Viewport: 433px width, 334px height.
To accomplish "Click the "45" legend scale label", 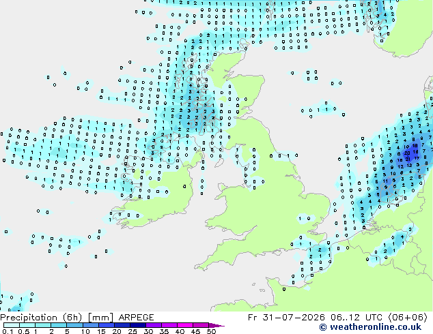I will (195, 331).
